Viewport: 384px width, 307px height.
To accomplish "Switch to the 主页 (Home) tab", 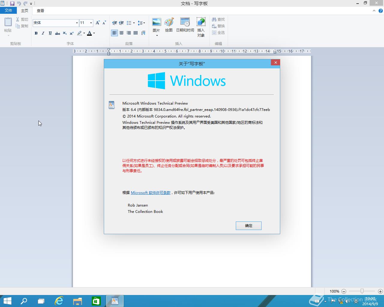I will click(25, 10).
